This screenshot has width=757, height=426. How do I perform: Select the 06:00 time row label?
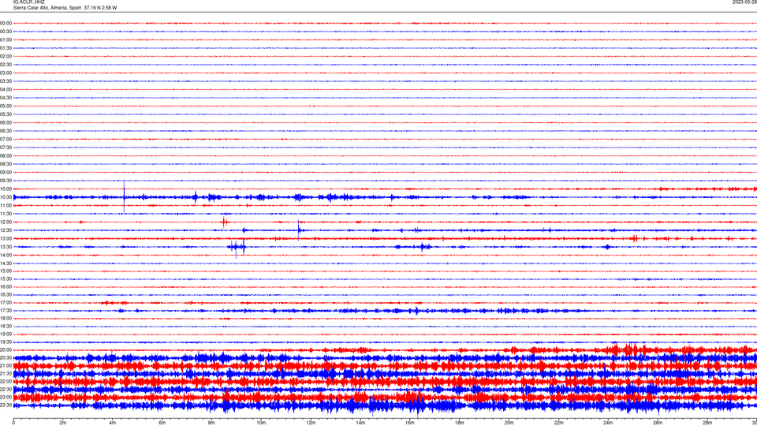6,123
